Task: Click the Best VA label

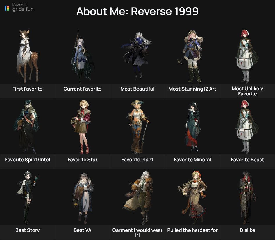Action: [x=83, y=230]
